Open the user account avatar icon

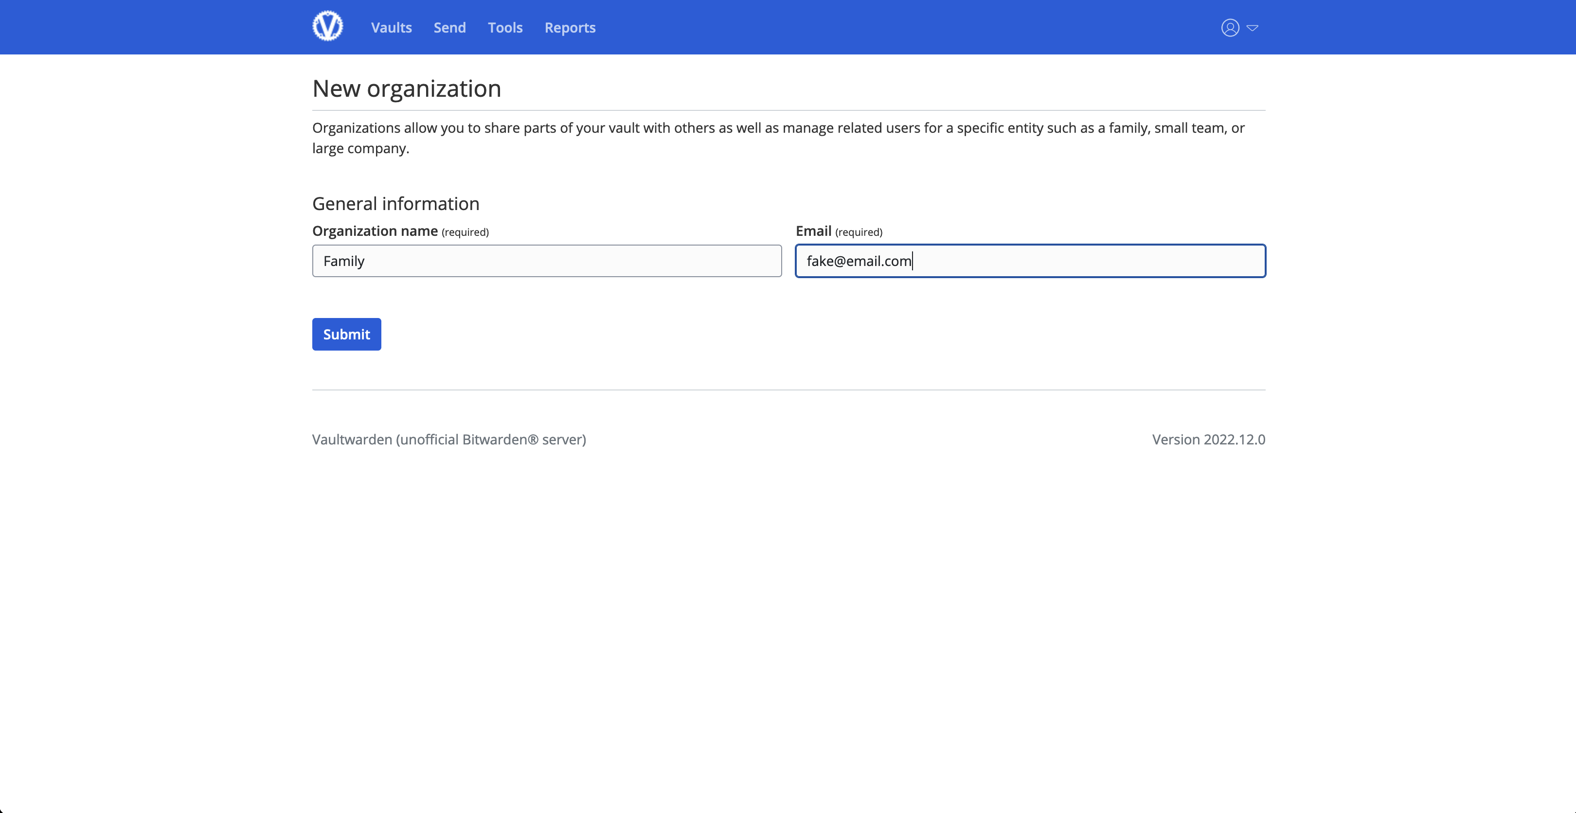[1230, 28]
